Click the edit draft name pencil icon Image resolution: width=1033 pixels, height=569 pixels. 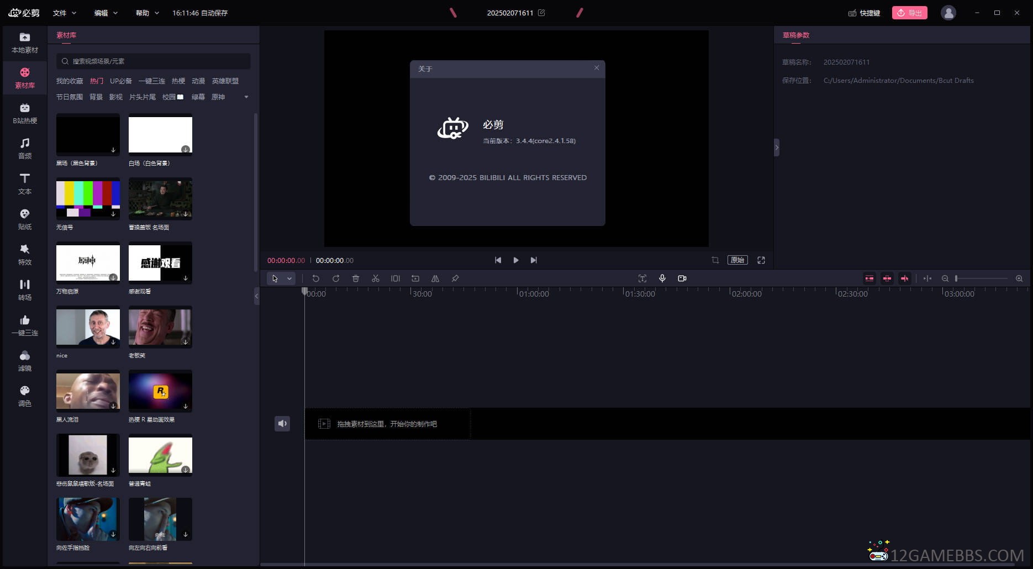pos(541,13)
